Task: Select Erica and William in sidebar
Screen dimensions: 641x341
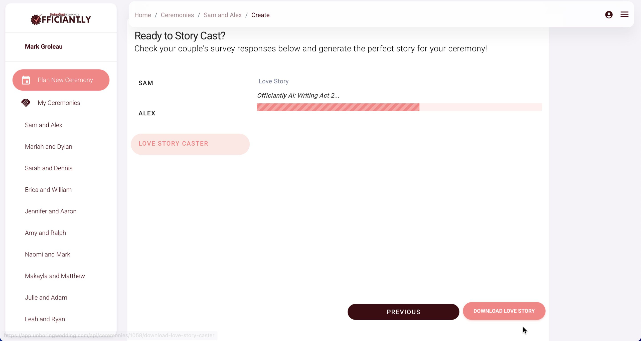Action: pyautogui.click(x=48, y=190)
